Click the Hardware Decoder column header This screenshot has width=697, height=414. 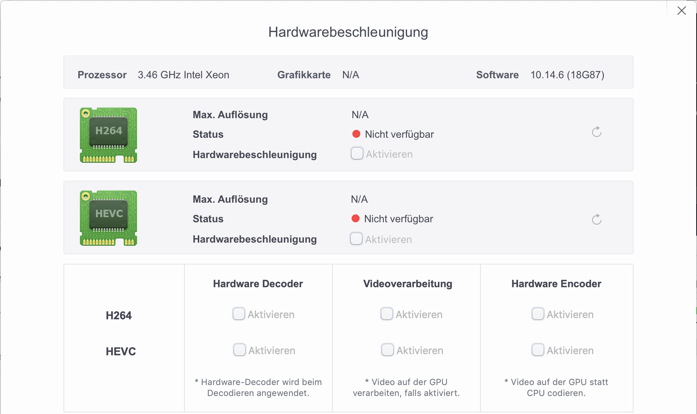point(258,284)
